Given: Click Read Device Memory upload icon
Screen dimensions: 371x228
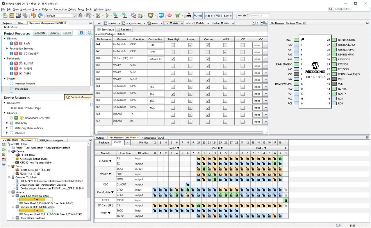Looking at the screenshot, I should click(x=124, y=15).
